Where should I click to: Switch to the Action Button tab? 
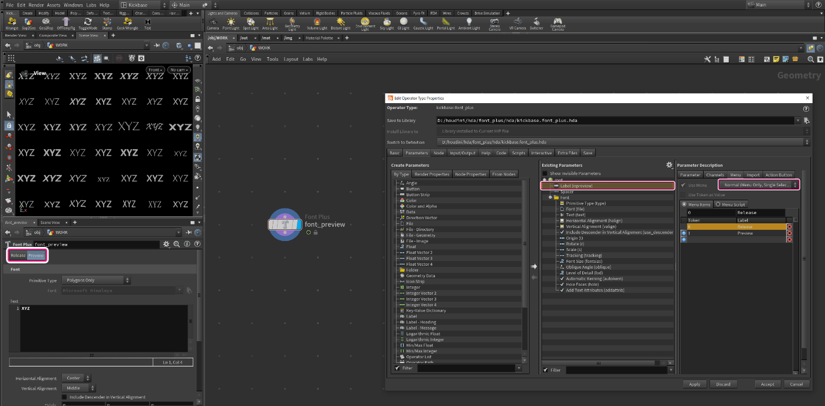pyautogui.click(x=778, y=175)
